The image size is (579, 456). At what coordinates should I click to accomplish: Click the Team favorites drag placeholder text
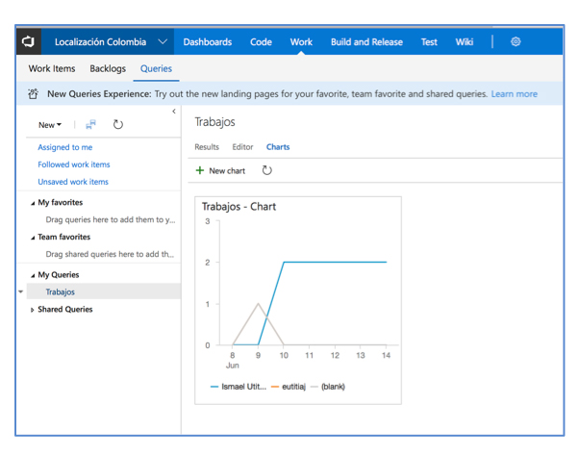pos(110,254)
